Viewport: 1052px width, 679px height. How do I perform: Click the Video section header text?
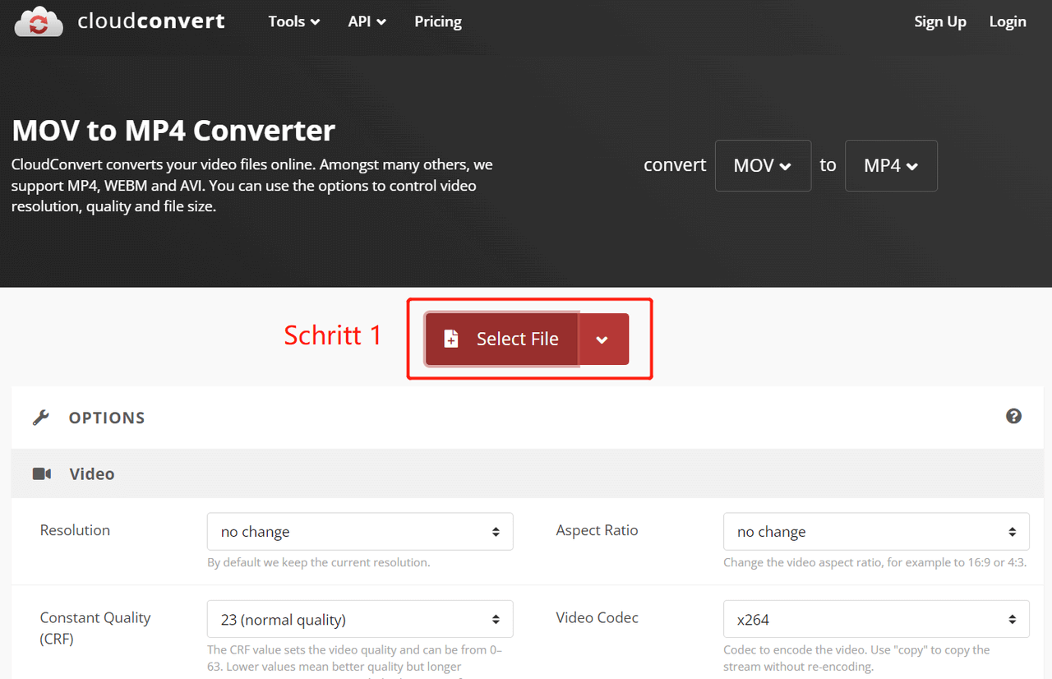(92, 473)
